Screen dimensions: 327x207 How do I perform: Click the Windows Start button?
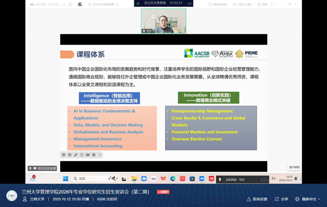pyautogui.click(x=65, y=179)
